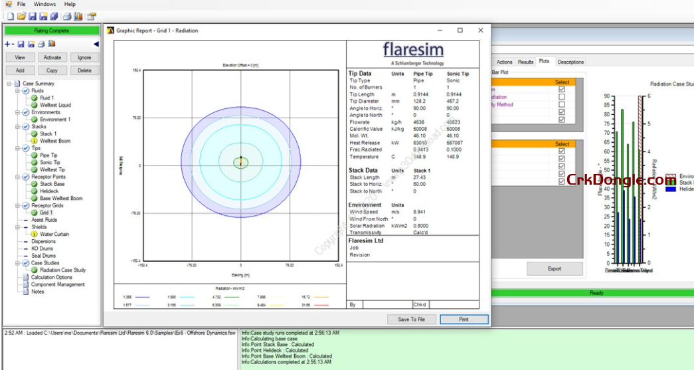Collapse the case panel with the blue arrow
The image size is (694, 370).
[96, 45]
